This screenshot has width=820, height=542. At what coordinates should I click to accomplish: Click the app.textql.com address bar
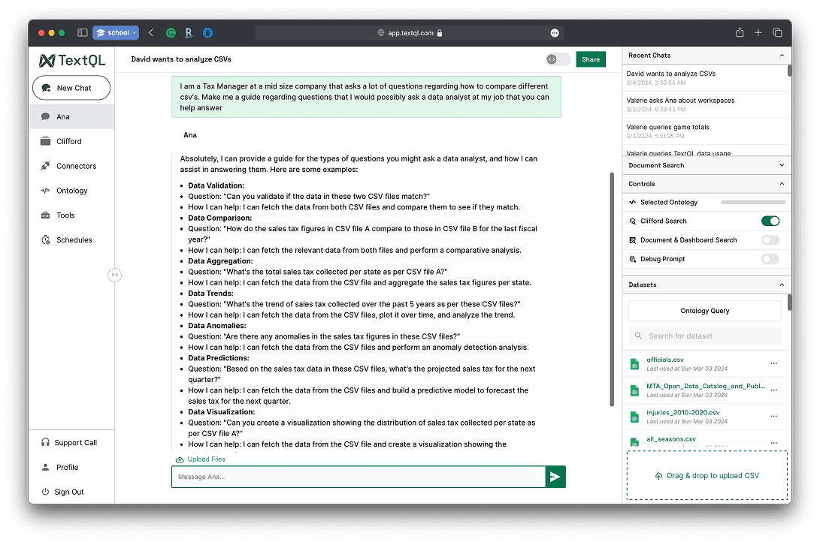coord(410,33)
